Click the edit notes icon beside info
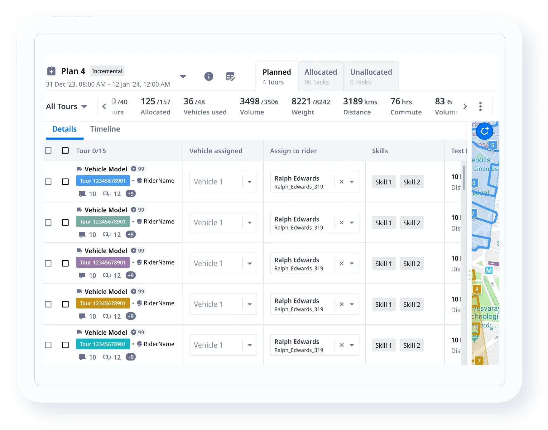 [x=231, y=76]
